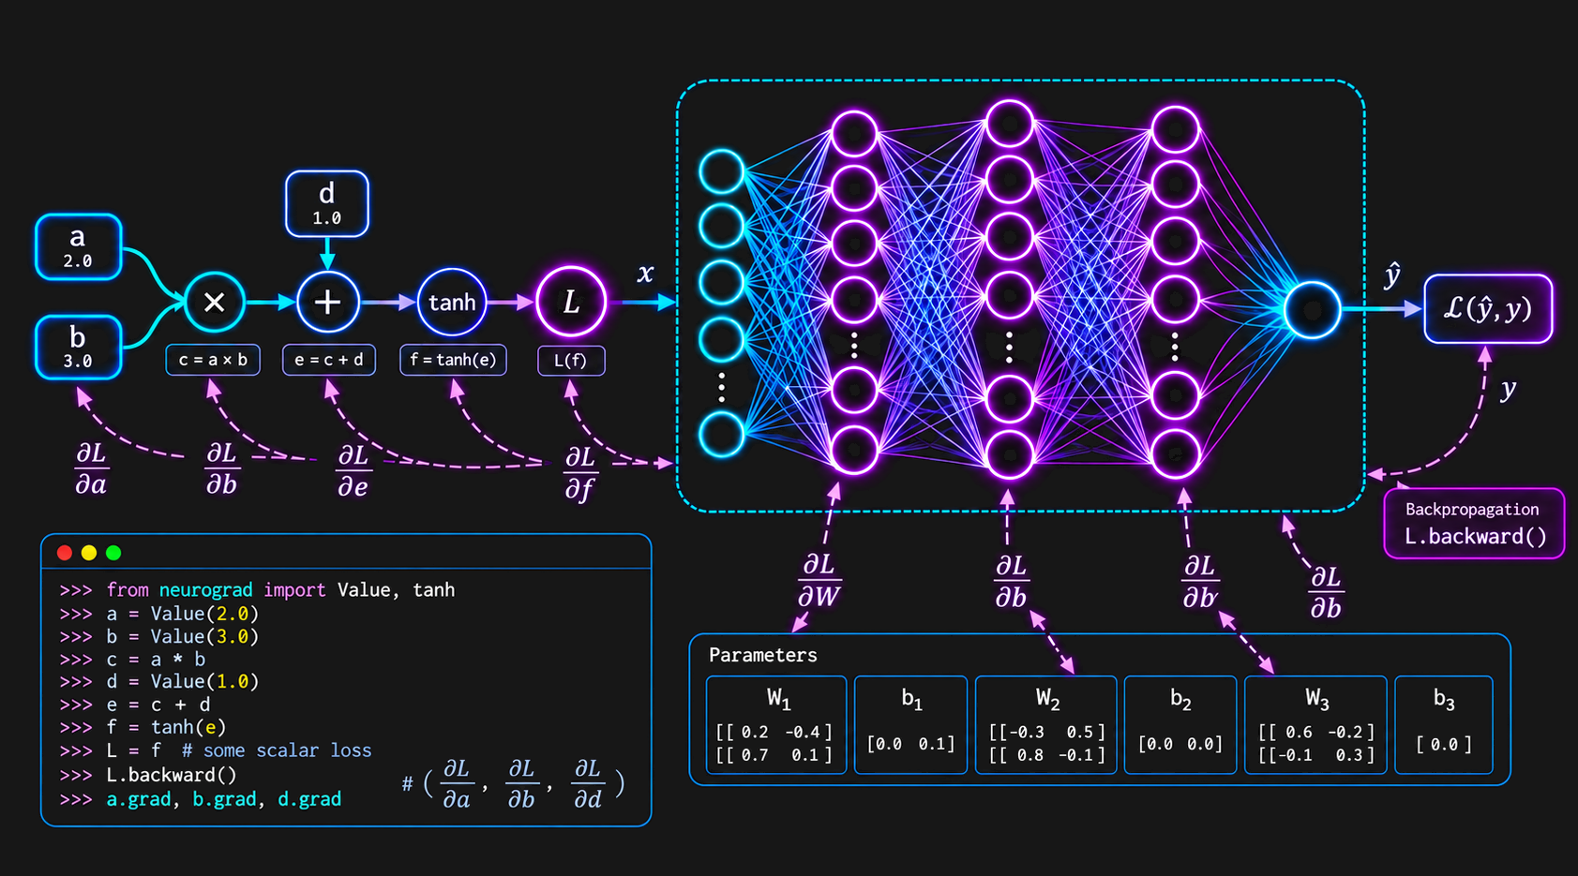
Task: Click the bottom neuron of the input layer
Action: coord(721,435)
